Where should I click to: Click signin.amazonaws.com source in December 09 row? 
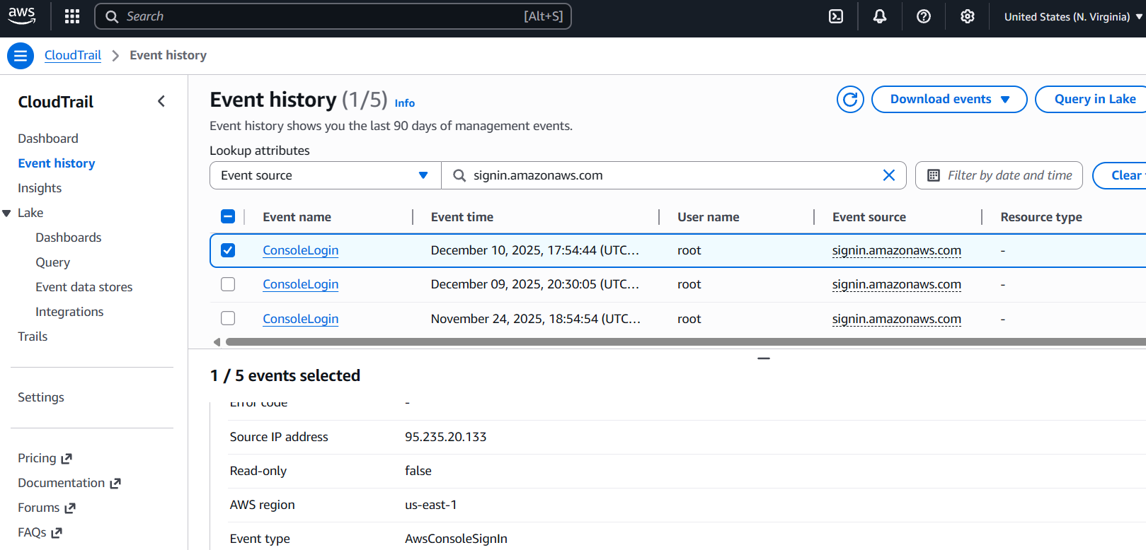pyautogui.click(x=897, y=284)
